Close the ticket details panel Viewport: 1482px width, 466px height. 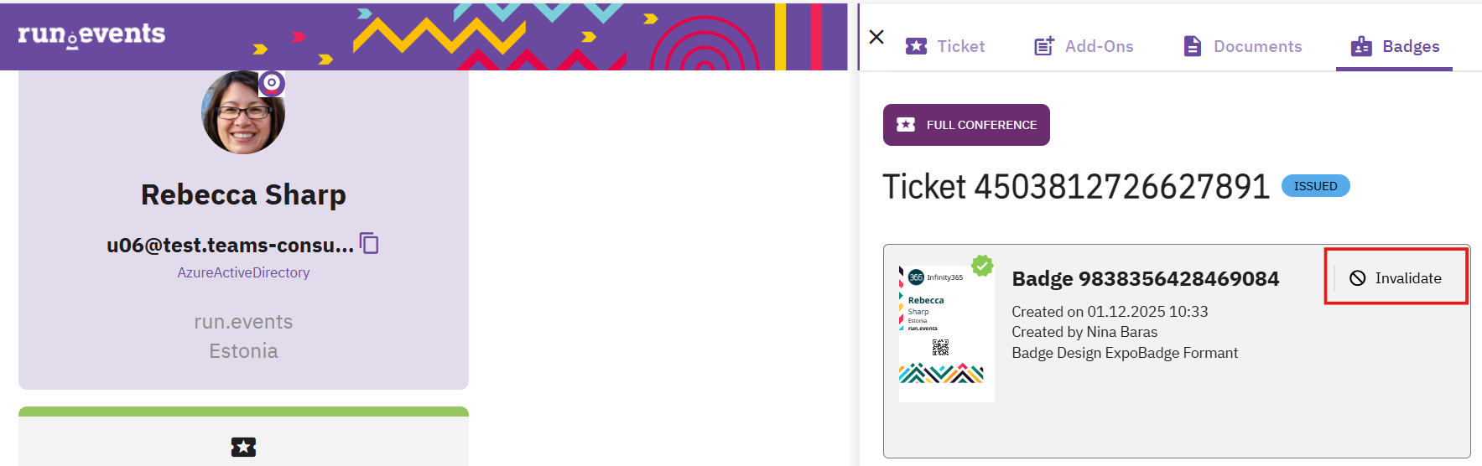(876, 37)
